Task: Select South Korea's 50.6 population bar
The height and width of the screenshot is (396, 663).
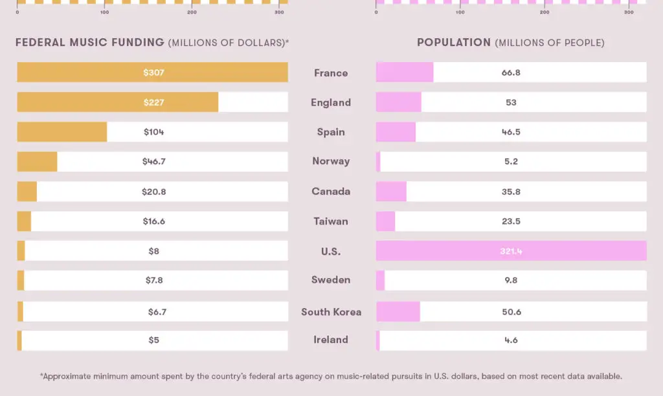Action: click(398, 311)
